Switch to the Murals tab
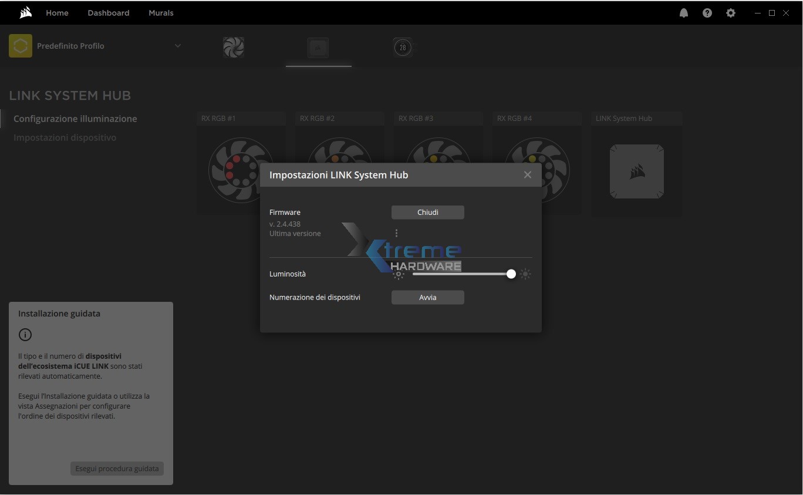The width and height of the screenshot is (803, 495). point(161,13)
